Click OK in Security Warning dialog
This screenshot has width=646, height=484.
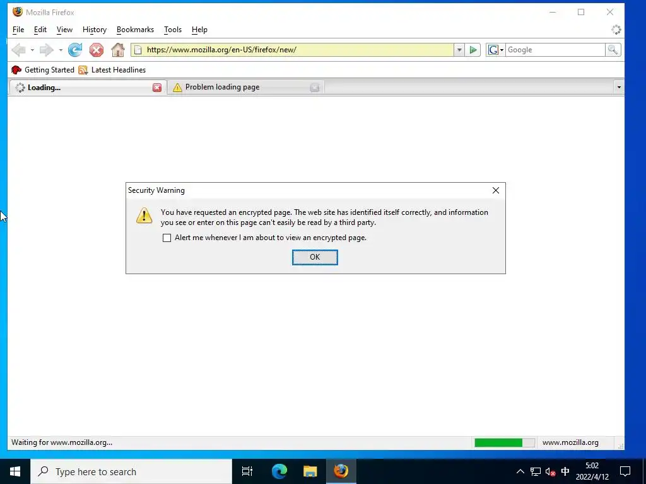tap(315, 257)
